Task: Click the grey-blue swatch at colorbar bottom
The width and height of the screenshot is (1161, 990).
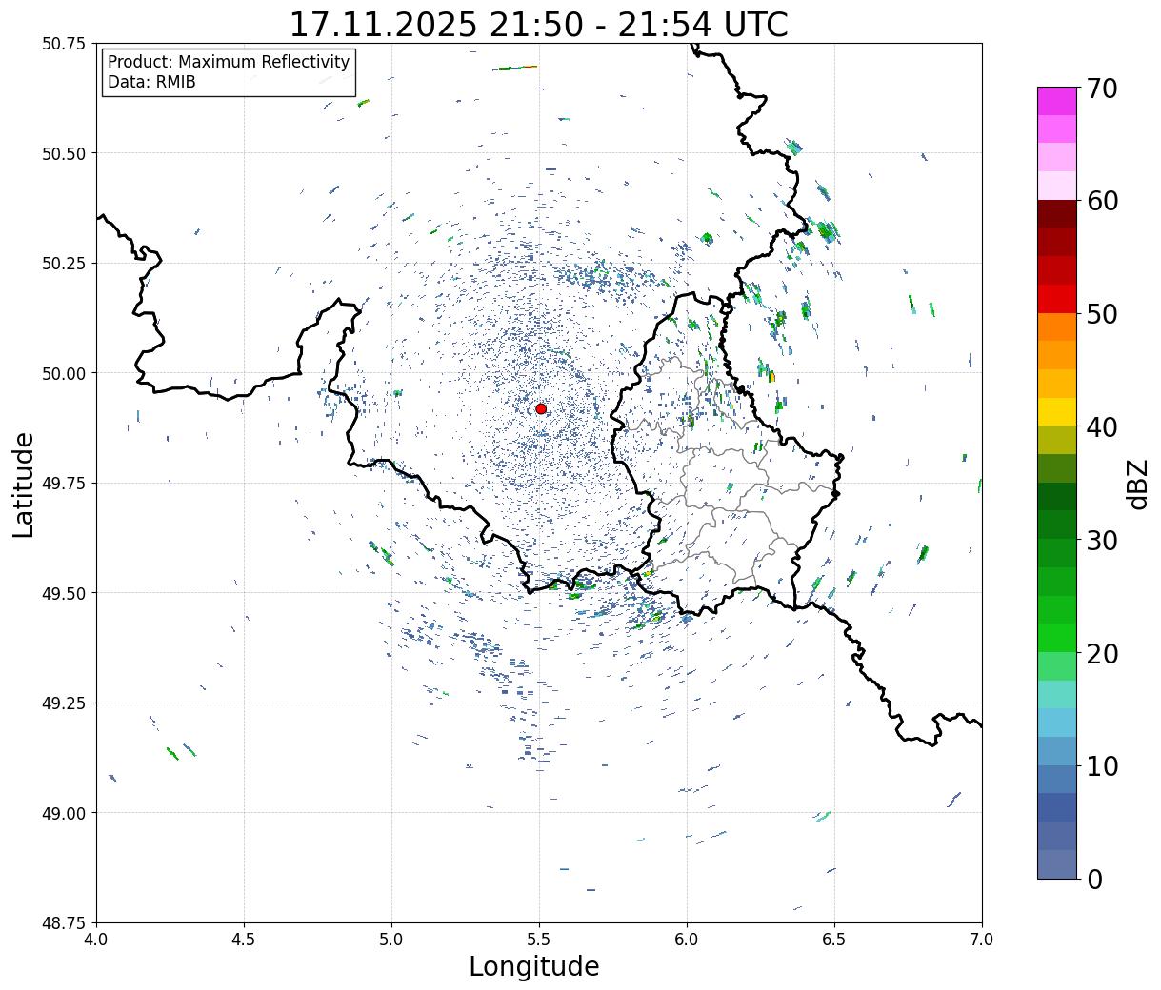Action: click(x=1057, y=864)
